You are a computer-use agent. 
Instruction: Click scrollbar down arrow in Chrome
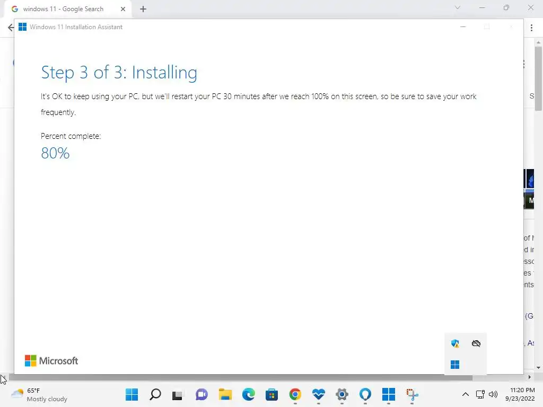[x=538, y=368]
